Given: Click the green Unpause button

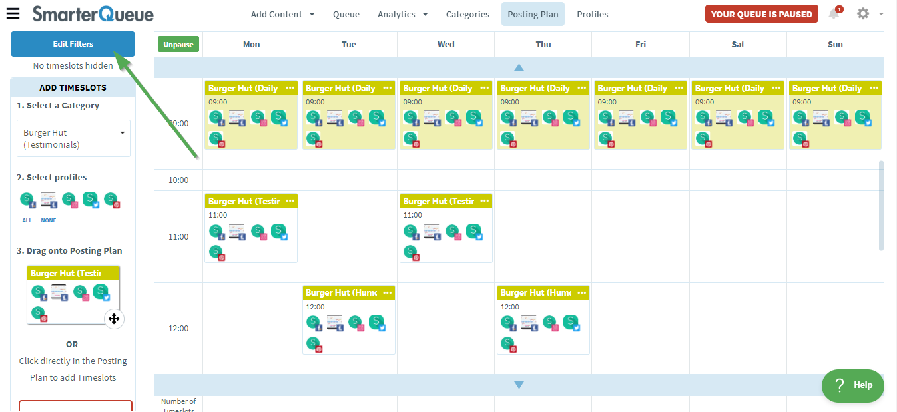Looking at the screenshot, I should pos(178,45).
